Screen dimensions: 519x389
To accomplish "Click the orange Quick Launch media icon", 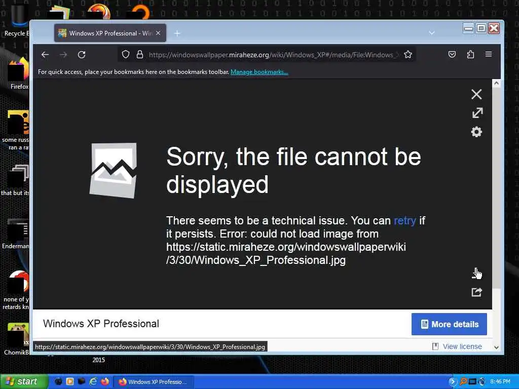I will click(70, 382).
